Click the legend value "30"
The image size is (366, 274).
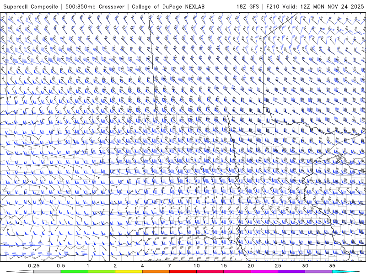point(305,266)
